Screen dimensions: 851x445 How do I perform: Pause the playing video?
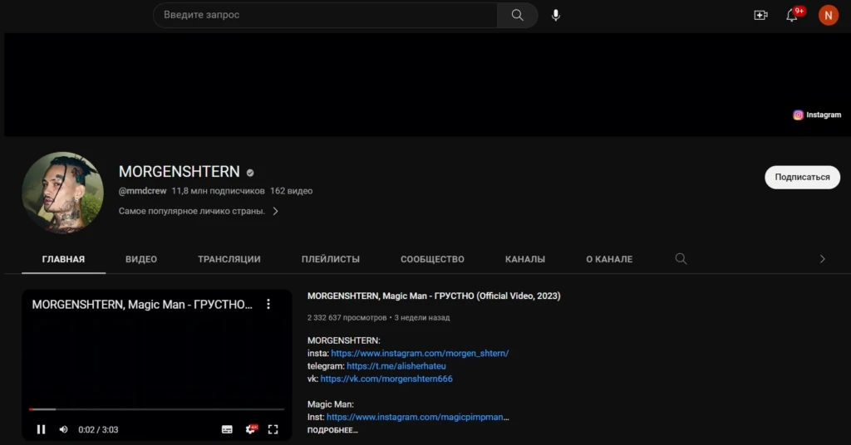[x=41, y=429]
